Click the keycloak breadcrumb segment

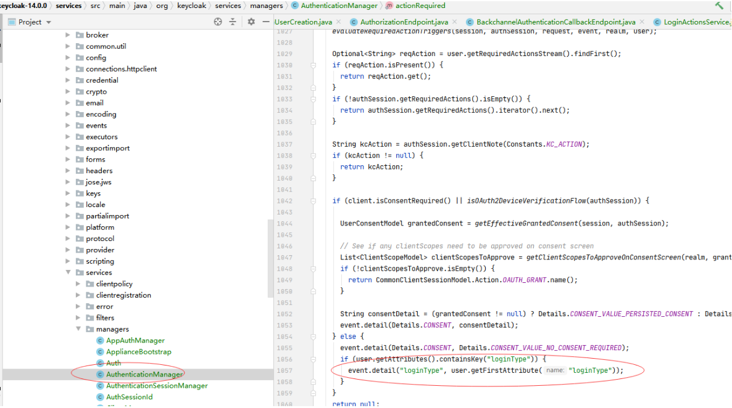coord(191,6)
